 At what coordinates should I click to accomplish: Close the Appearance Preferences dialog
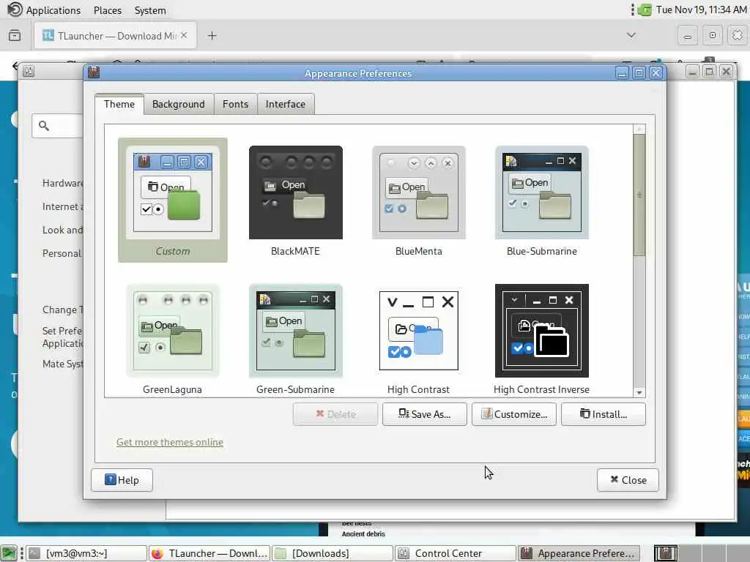click(x=628, y=480)
